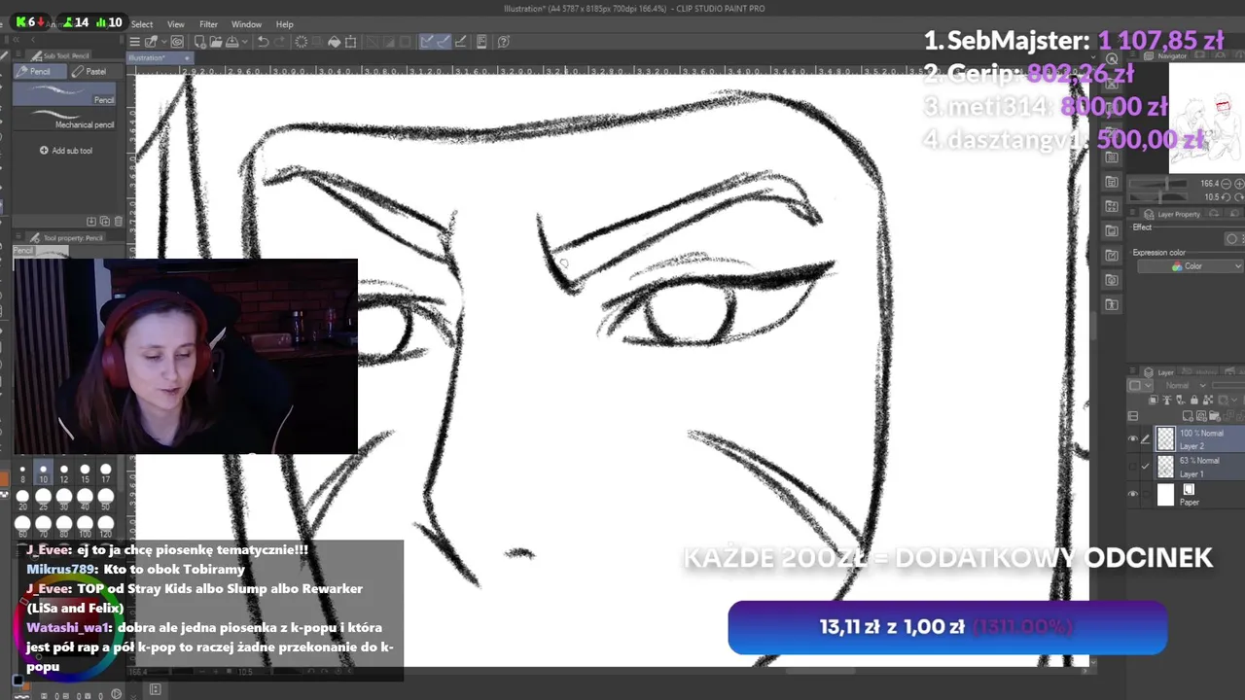Open the Filter menu
This screenshot has height=700, width=1245.
209,24
